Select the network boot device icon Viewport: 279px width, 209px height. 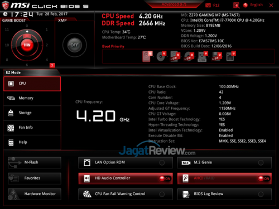[x=231, y=56]
